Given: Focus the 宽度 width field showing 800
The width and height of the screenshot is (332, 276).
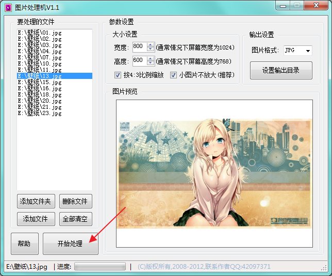Looking at the screenshot, I should [x=139, y=47].
